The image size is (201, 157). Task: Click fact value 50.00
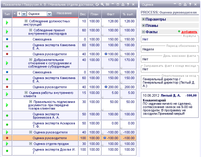pyautogui.click(x=114, y=102)
